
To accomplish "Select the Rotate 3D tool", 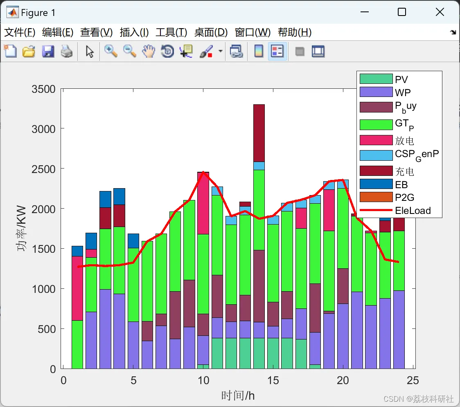I will point(167,51).
